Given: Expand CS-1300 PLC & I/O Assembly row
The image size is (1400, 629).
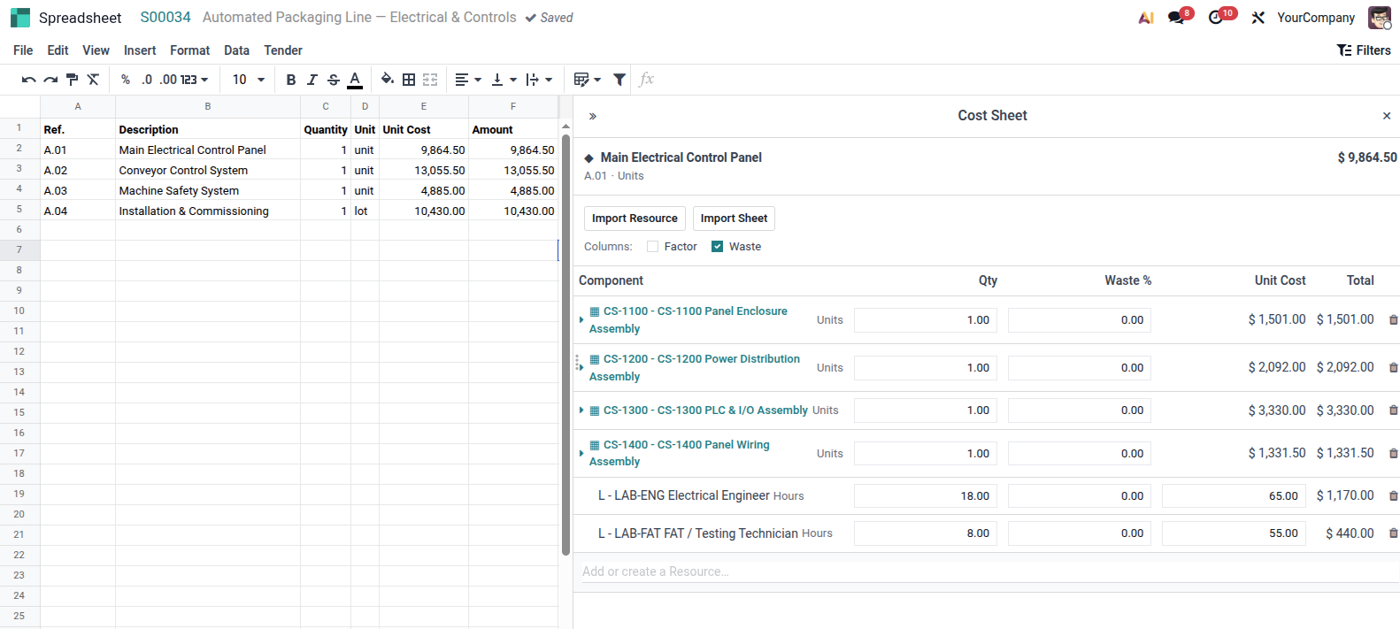Looking at the screenshot, I should pyautogui.click(x=581, y=410).
